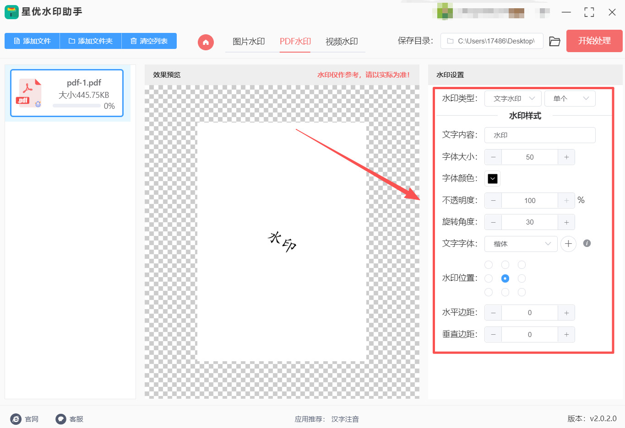Click the 清空列表 button
This screenshot has height=428, width=625.
point(149,41)
